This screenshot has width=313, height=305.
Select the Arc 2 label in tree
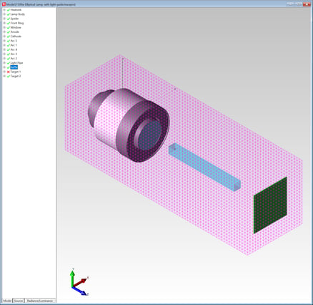click(x=14, y=59)
